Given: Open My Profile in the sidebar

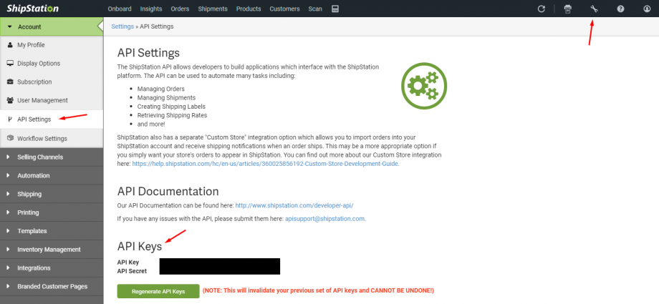Looking at the screenshot, I should point(31,45).
